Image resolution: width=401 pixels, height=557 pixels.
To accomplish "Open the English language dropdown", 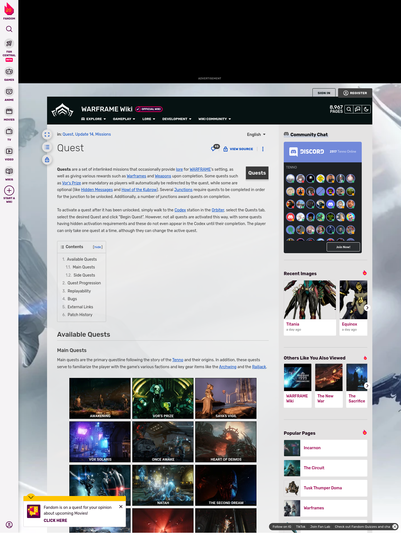I will click(256, 135).
